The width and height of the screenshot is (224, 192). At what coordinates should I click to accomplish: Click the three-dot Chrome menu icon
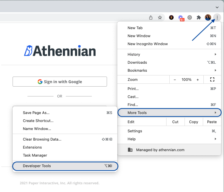[x=217, y=18]
